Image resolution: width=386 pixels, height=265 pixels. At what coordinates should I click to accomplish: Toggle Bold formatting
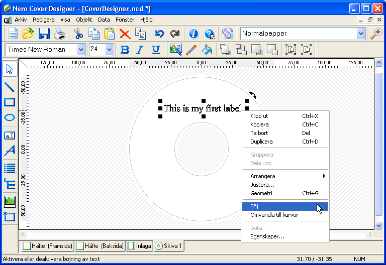point(125,50)
